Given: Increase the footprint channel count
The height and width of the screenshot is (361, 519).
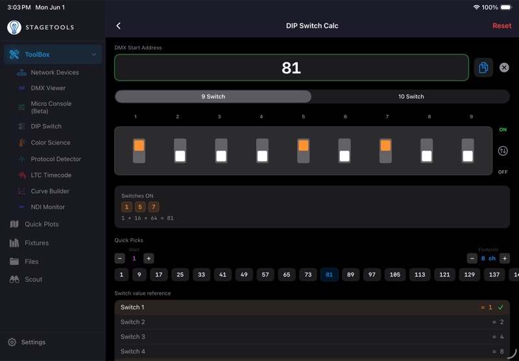Looking at the screenshot, I should 505,258.
